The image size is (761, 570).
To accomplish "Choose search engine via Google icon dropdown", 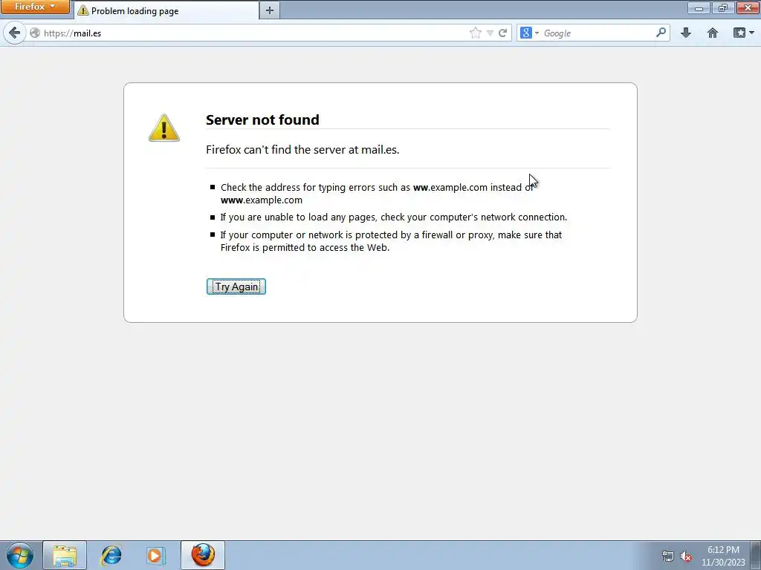I will coord(529,33).
